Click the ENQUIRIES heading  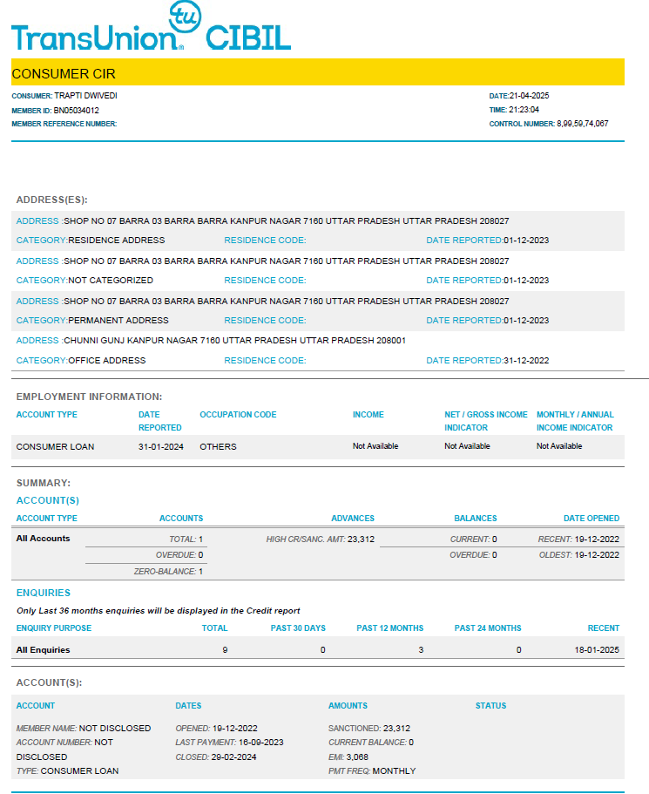[43, 593]
